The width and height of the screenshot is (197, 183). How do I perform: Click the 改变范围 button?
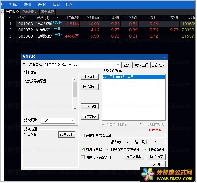67,134
